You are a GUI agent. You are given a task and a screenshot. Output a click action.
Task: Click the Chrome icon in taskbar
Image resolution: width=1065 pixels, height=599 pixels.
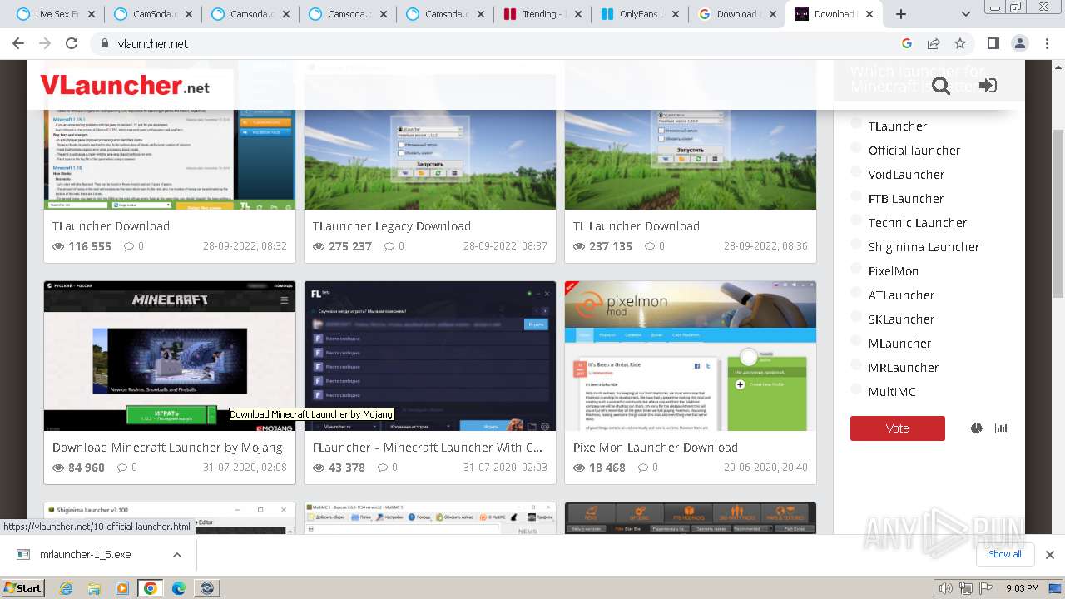(151, 588)
